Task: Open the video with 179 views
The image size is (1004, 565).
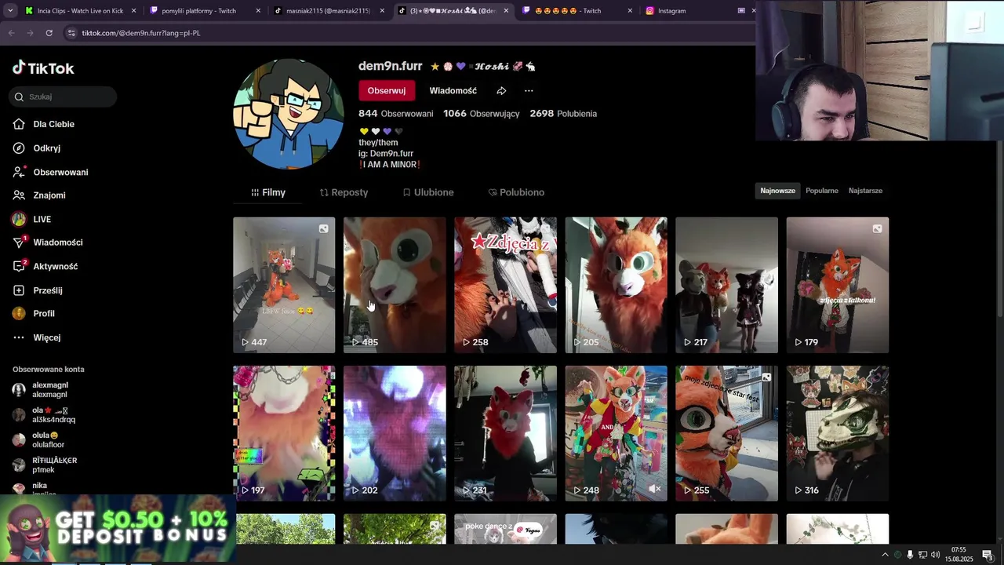Action: pos(837,285)
